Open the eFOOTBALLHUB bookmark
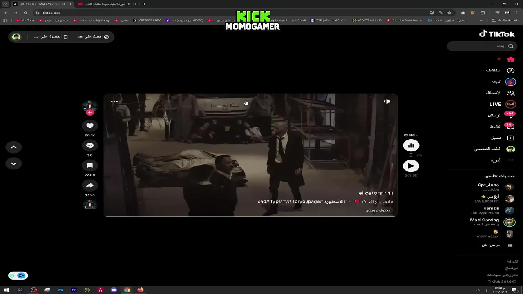523x294 pixels. [x=367, y=20]
